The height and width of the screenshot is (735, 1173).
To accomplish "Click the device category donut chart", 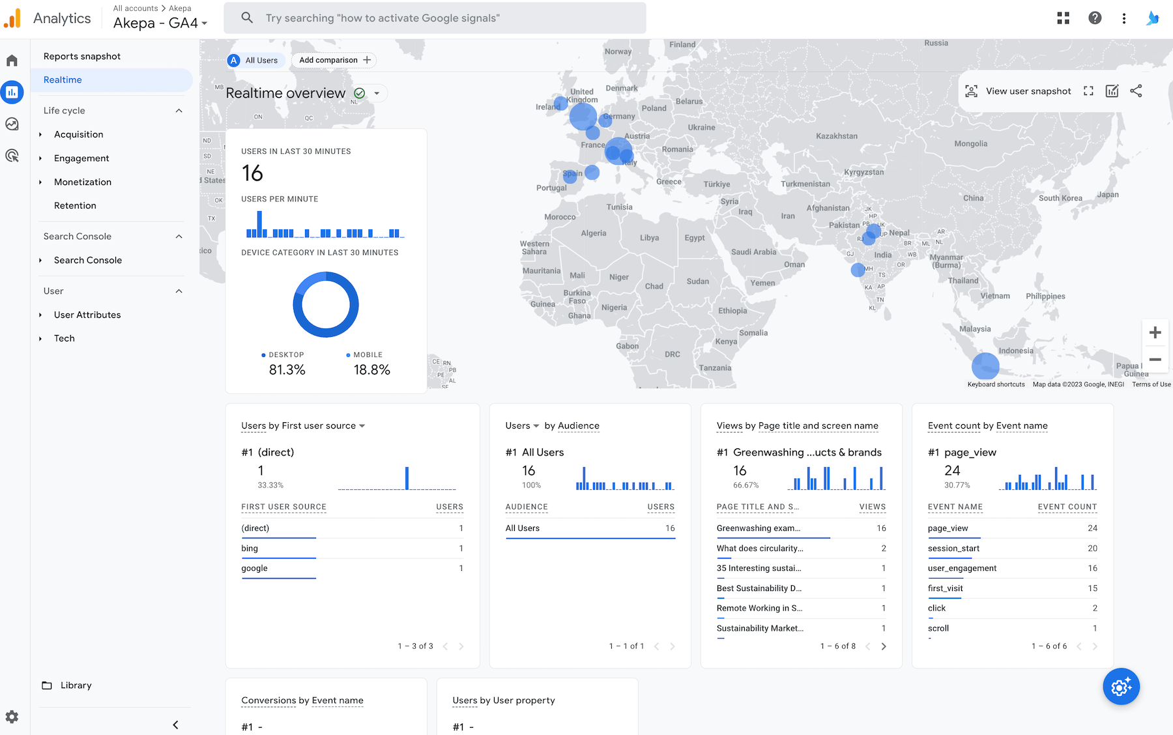I will point(326,305).
